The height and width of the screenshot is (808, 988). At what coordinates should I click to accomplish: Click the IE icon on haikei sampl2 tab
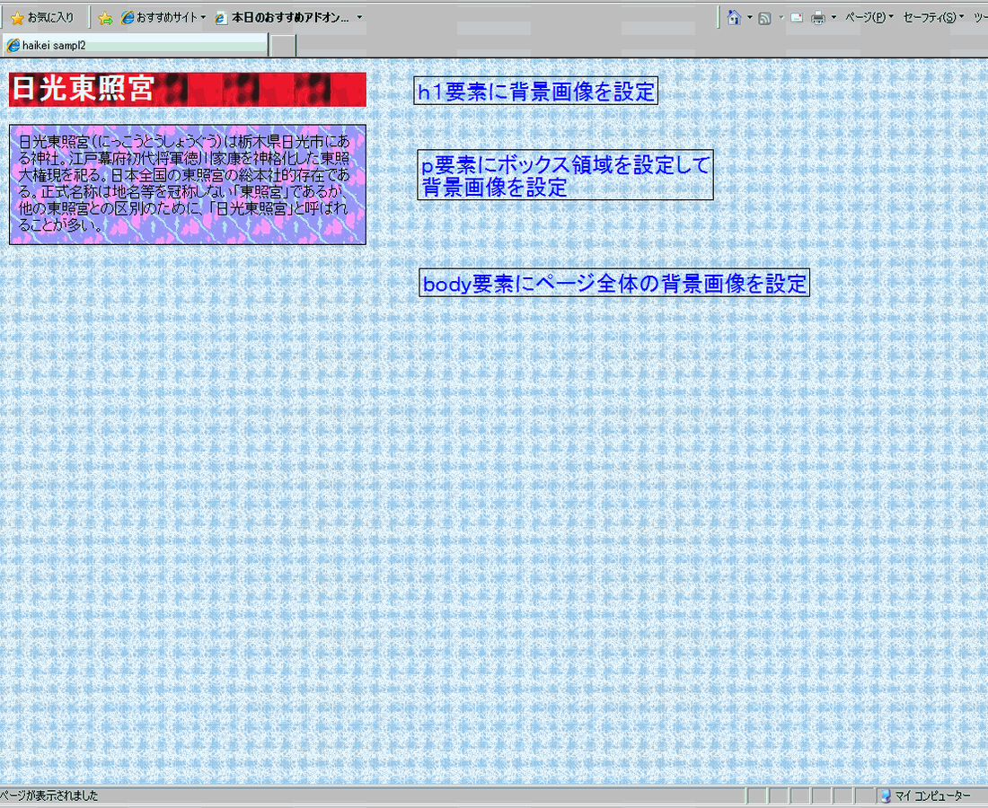click(x=13, y=46)
